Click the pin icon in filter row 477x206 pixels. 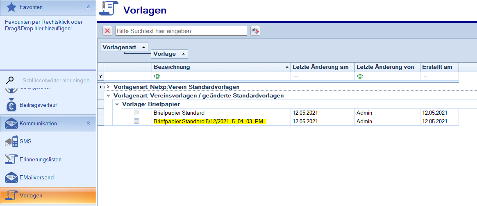[101, 77]
